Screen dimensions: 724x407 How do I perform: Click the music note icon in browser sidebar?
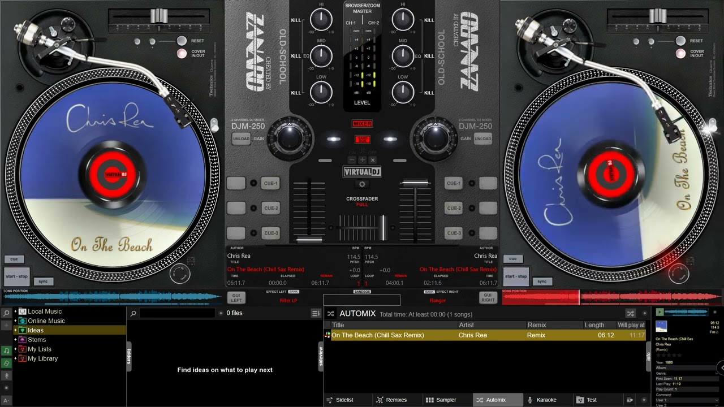coord(6,351)
